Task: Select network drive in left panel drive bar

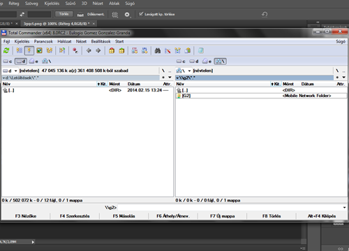Action: (x=46, y=61)
